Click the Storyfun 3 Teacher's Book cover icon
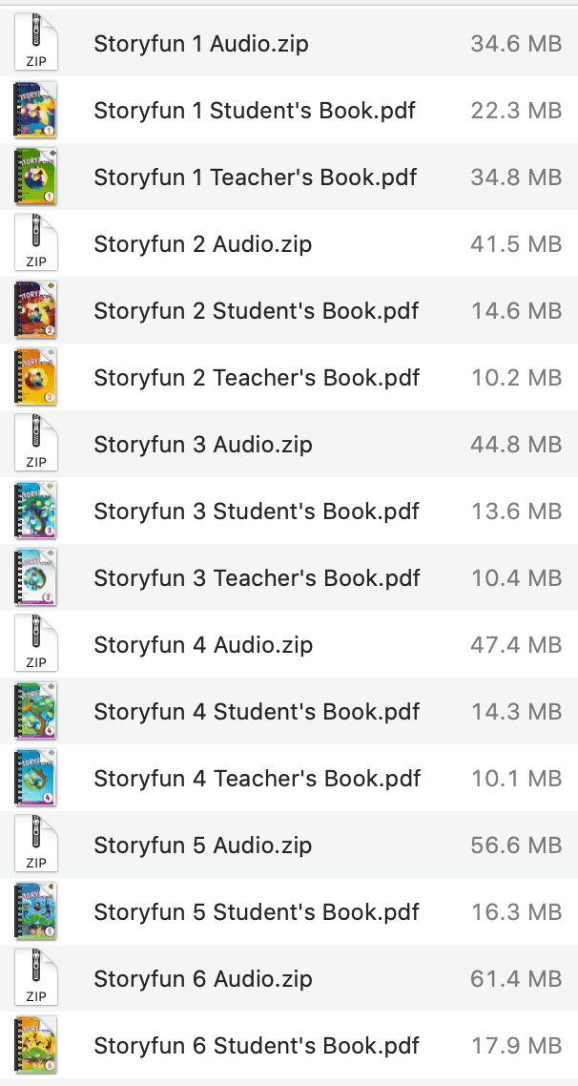578x1086 pixels. (35, 577)
